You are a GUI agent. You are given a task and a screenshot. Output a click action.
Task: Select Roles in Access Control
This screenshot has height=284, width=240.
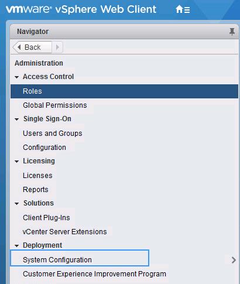(124, 91)
